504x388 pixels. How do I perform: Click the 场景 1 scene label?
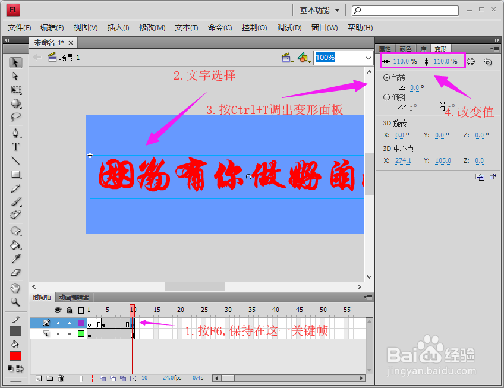point(70,58)
